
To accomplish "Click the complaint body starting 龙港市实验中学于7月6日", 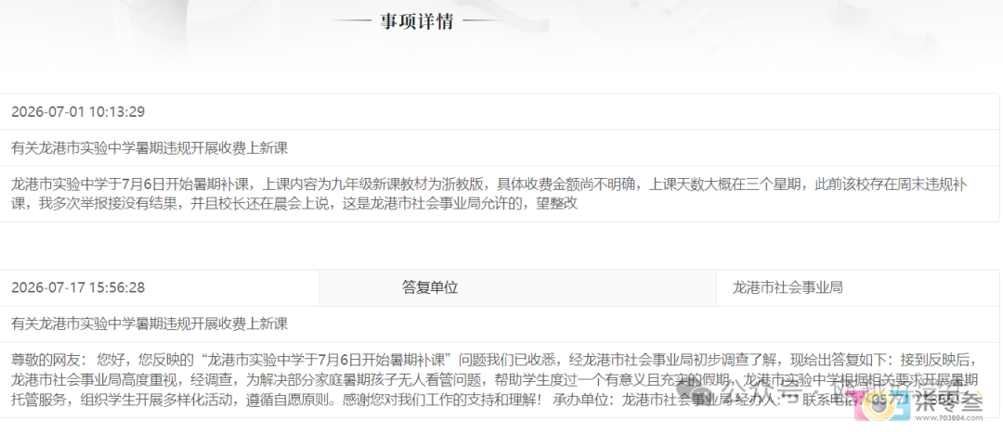I will point(488,195).
